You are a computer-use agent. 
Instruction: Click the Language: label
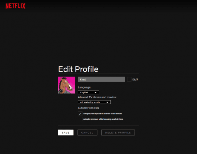tap(84, 87)
